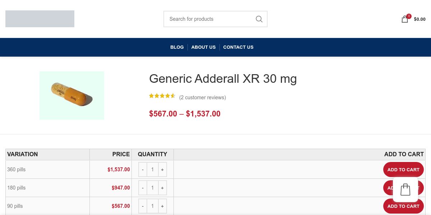Screen dimensions: 431x215
Task: Open the Blog menu item
Action: [x=177, y=47]
